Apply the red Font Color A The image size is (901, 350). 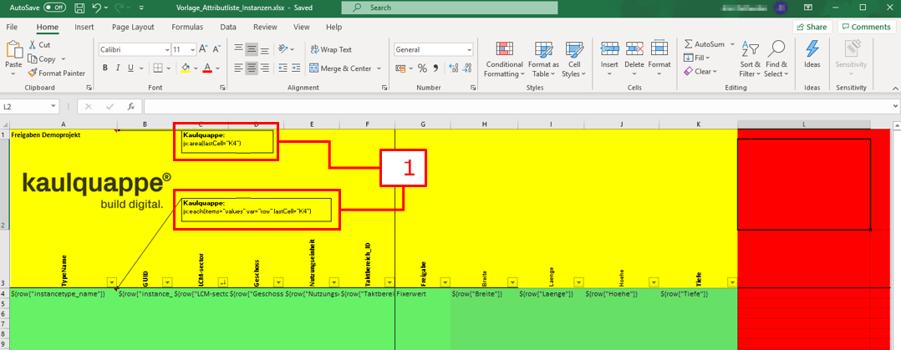coord(207,68)
